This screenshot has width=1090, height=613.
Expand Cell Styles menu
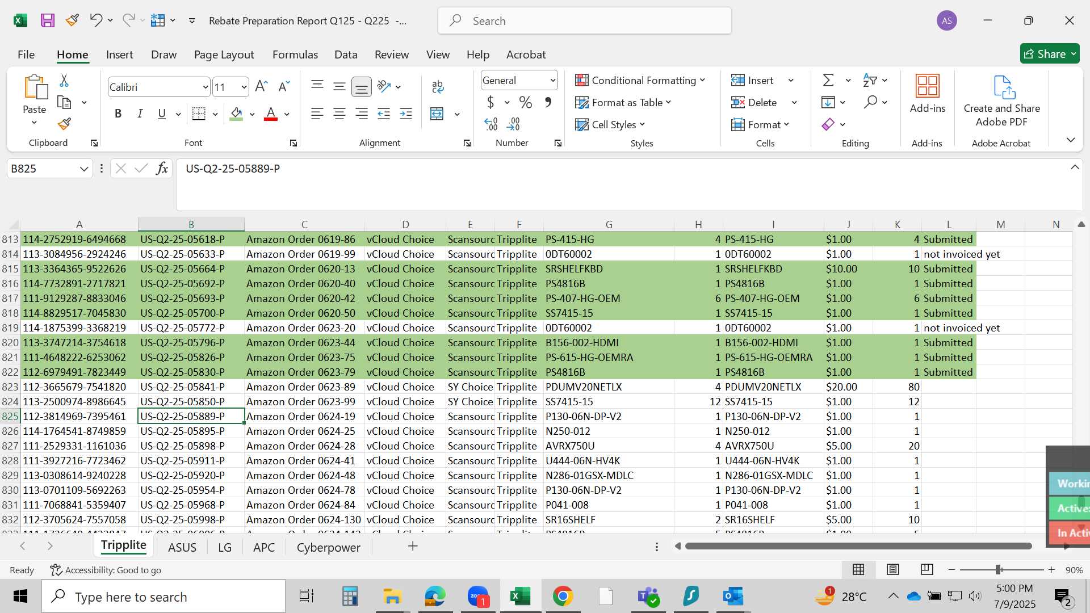(x=610, y=125)
